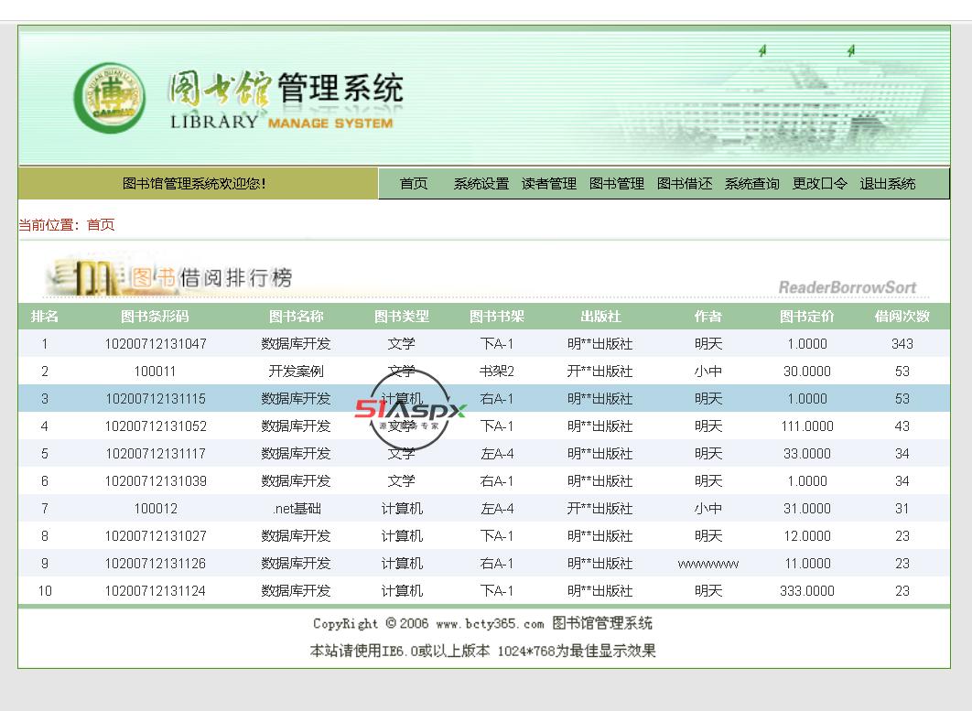Click the 51Aspx watermark logo
The height and width of the screenshot is (711, 972).
pyautogui.click(x=410, y=409)
